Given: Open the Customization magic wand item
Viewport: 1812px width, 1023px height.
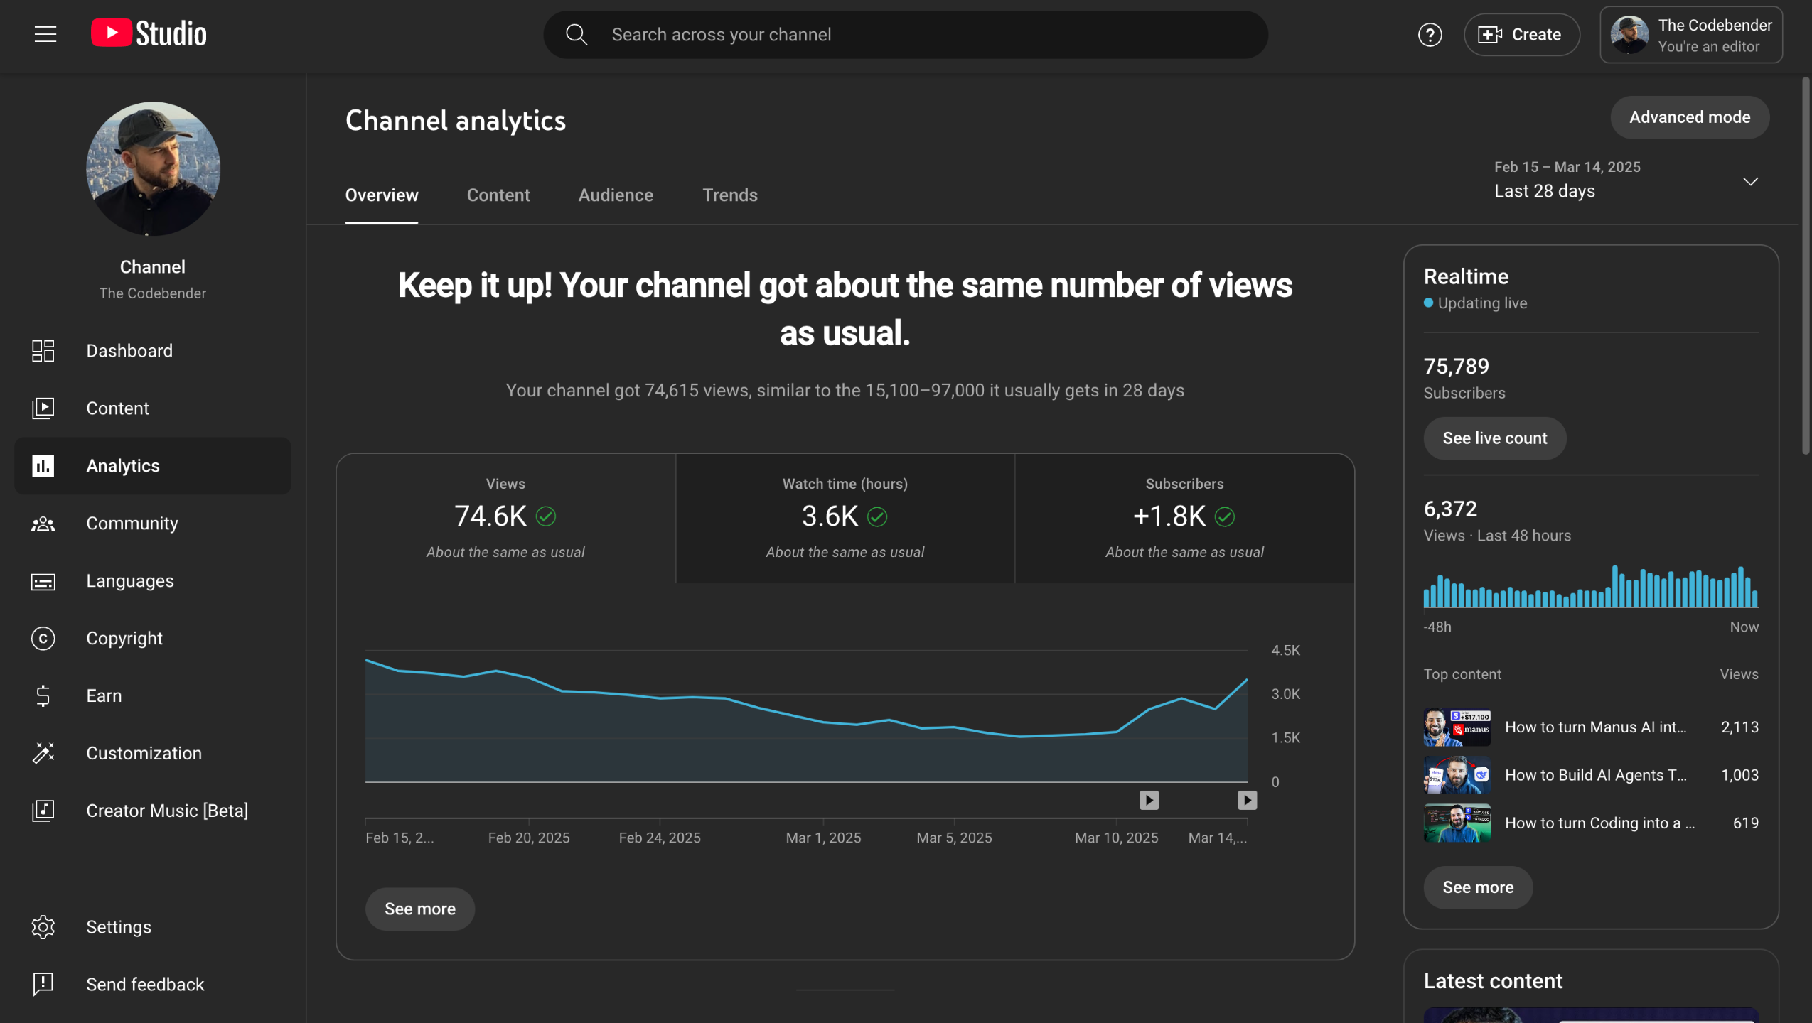Looking at the screenshot, I should (x=43, y=753).
